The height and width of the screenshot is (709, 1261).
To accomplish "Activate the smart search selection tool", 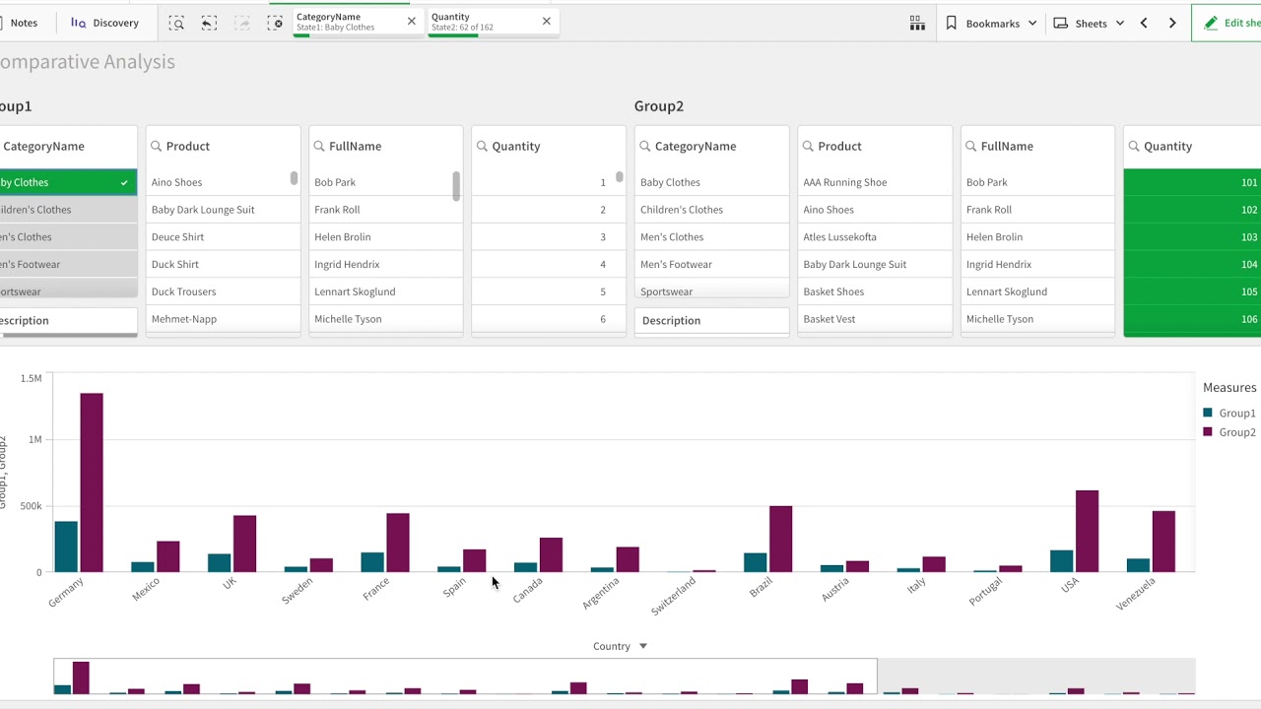I will click(x=176, y=23).
